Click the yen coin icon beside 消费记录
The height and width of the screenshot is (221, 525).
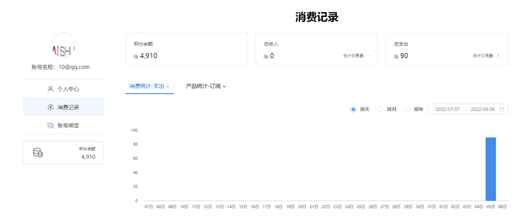point(50,107)
